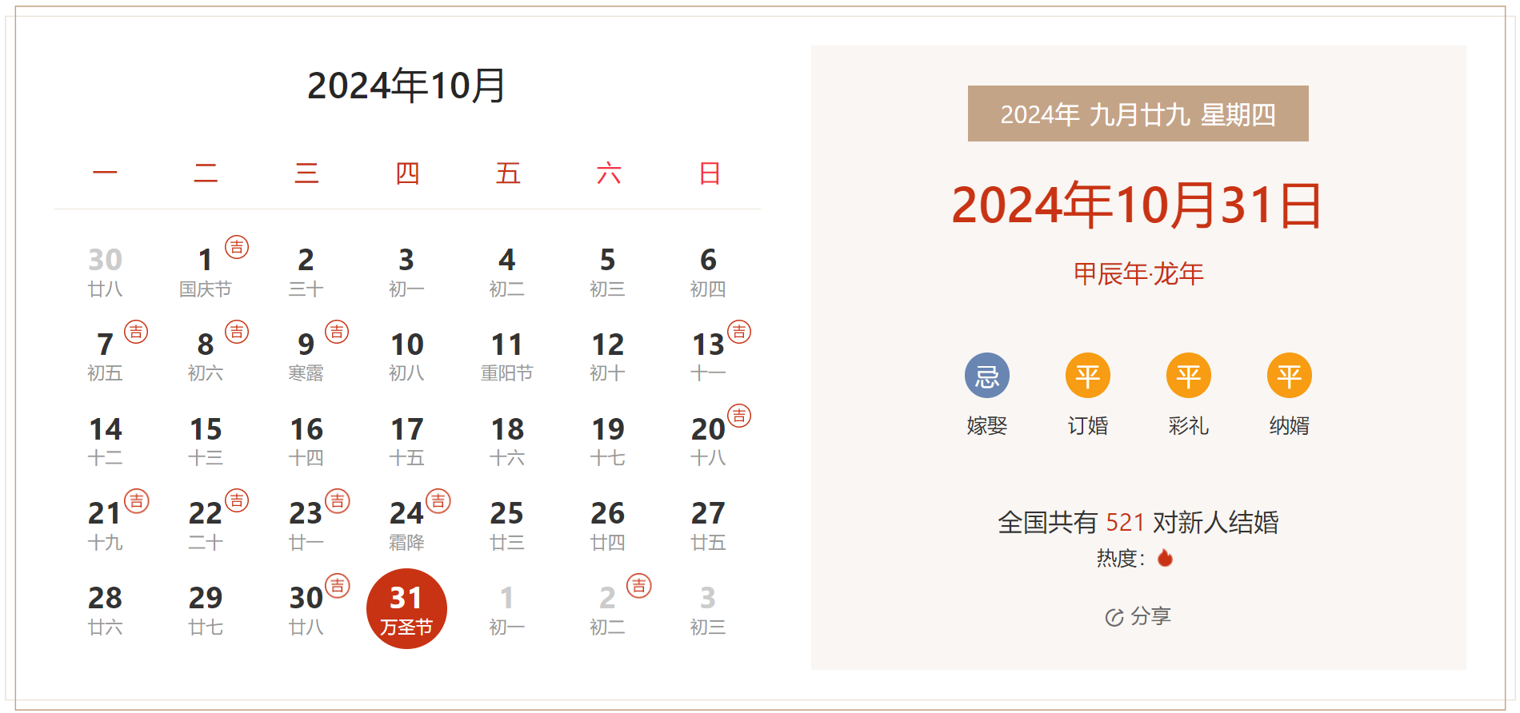This screenshot has width=1520, height=713.
Task: Click the 吉 badge on October 24
Action: coord(438,501)
